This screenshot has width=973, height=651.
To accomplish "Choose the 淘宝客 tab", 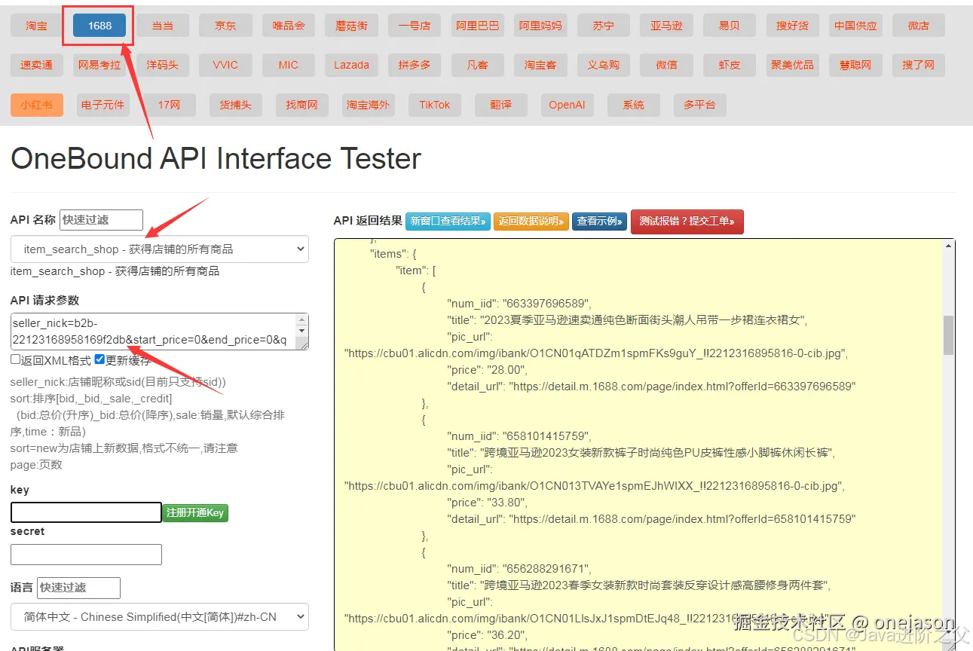I will click(x=540, y=65).
